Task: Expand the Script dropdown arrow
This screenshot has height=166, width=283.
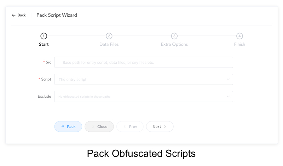Action: (228, 79)
